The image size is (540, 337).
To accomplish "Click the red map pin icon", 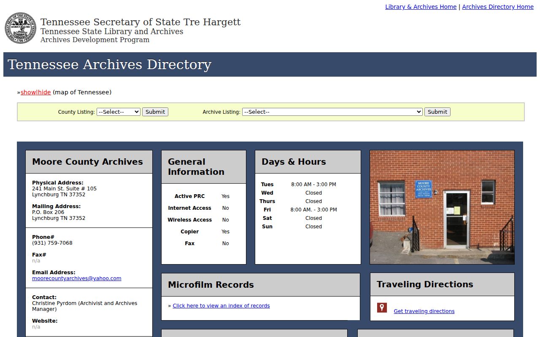I will click(x=382, y=308).
